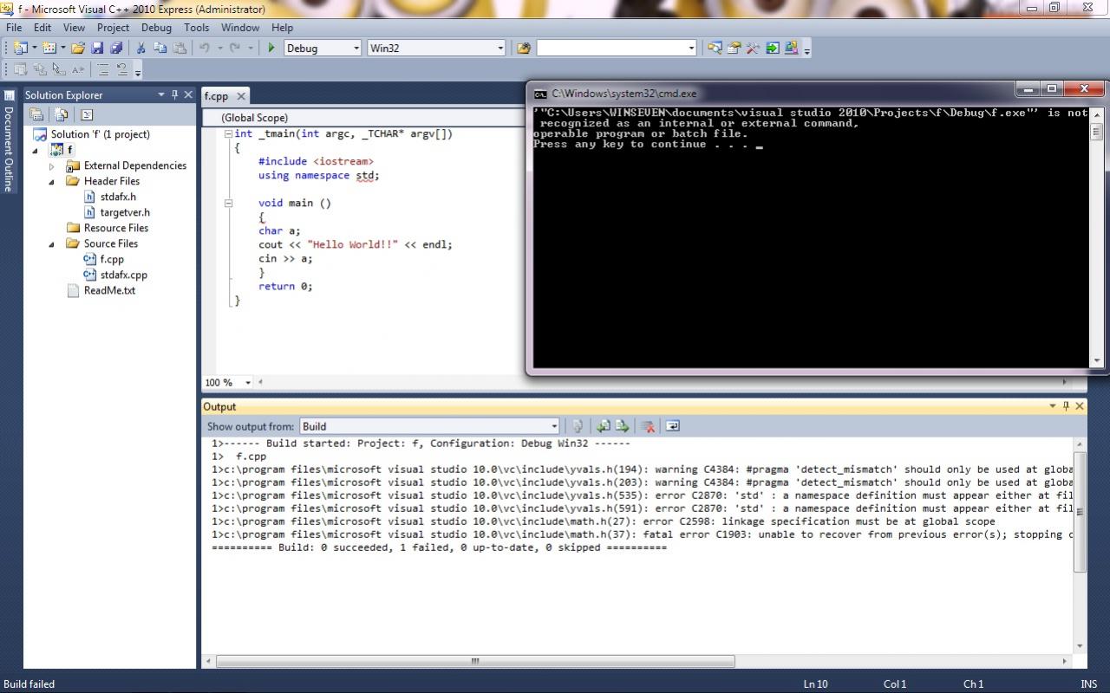Open the Tools menu

tap(197, 27)
